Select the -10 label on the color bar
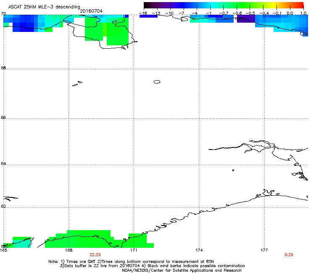Screen dimensions: 311x273 169,13
